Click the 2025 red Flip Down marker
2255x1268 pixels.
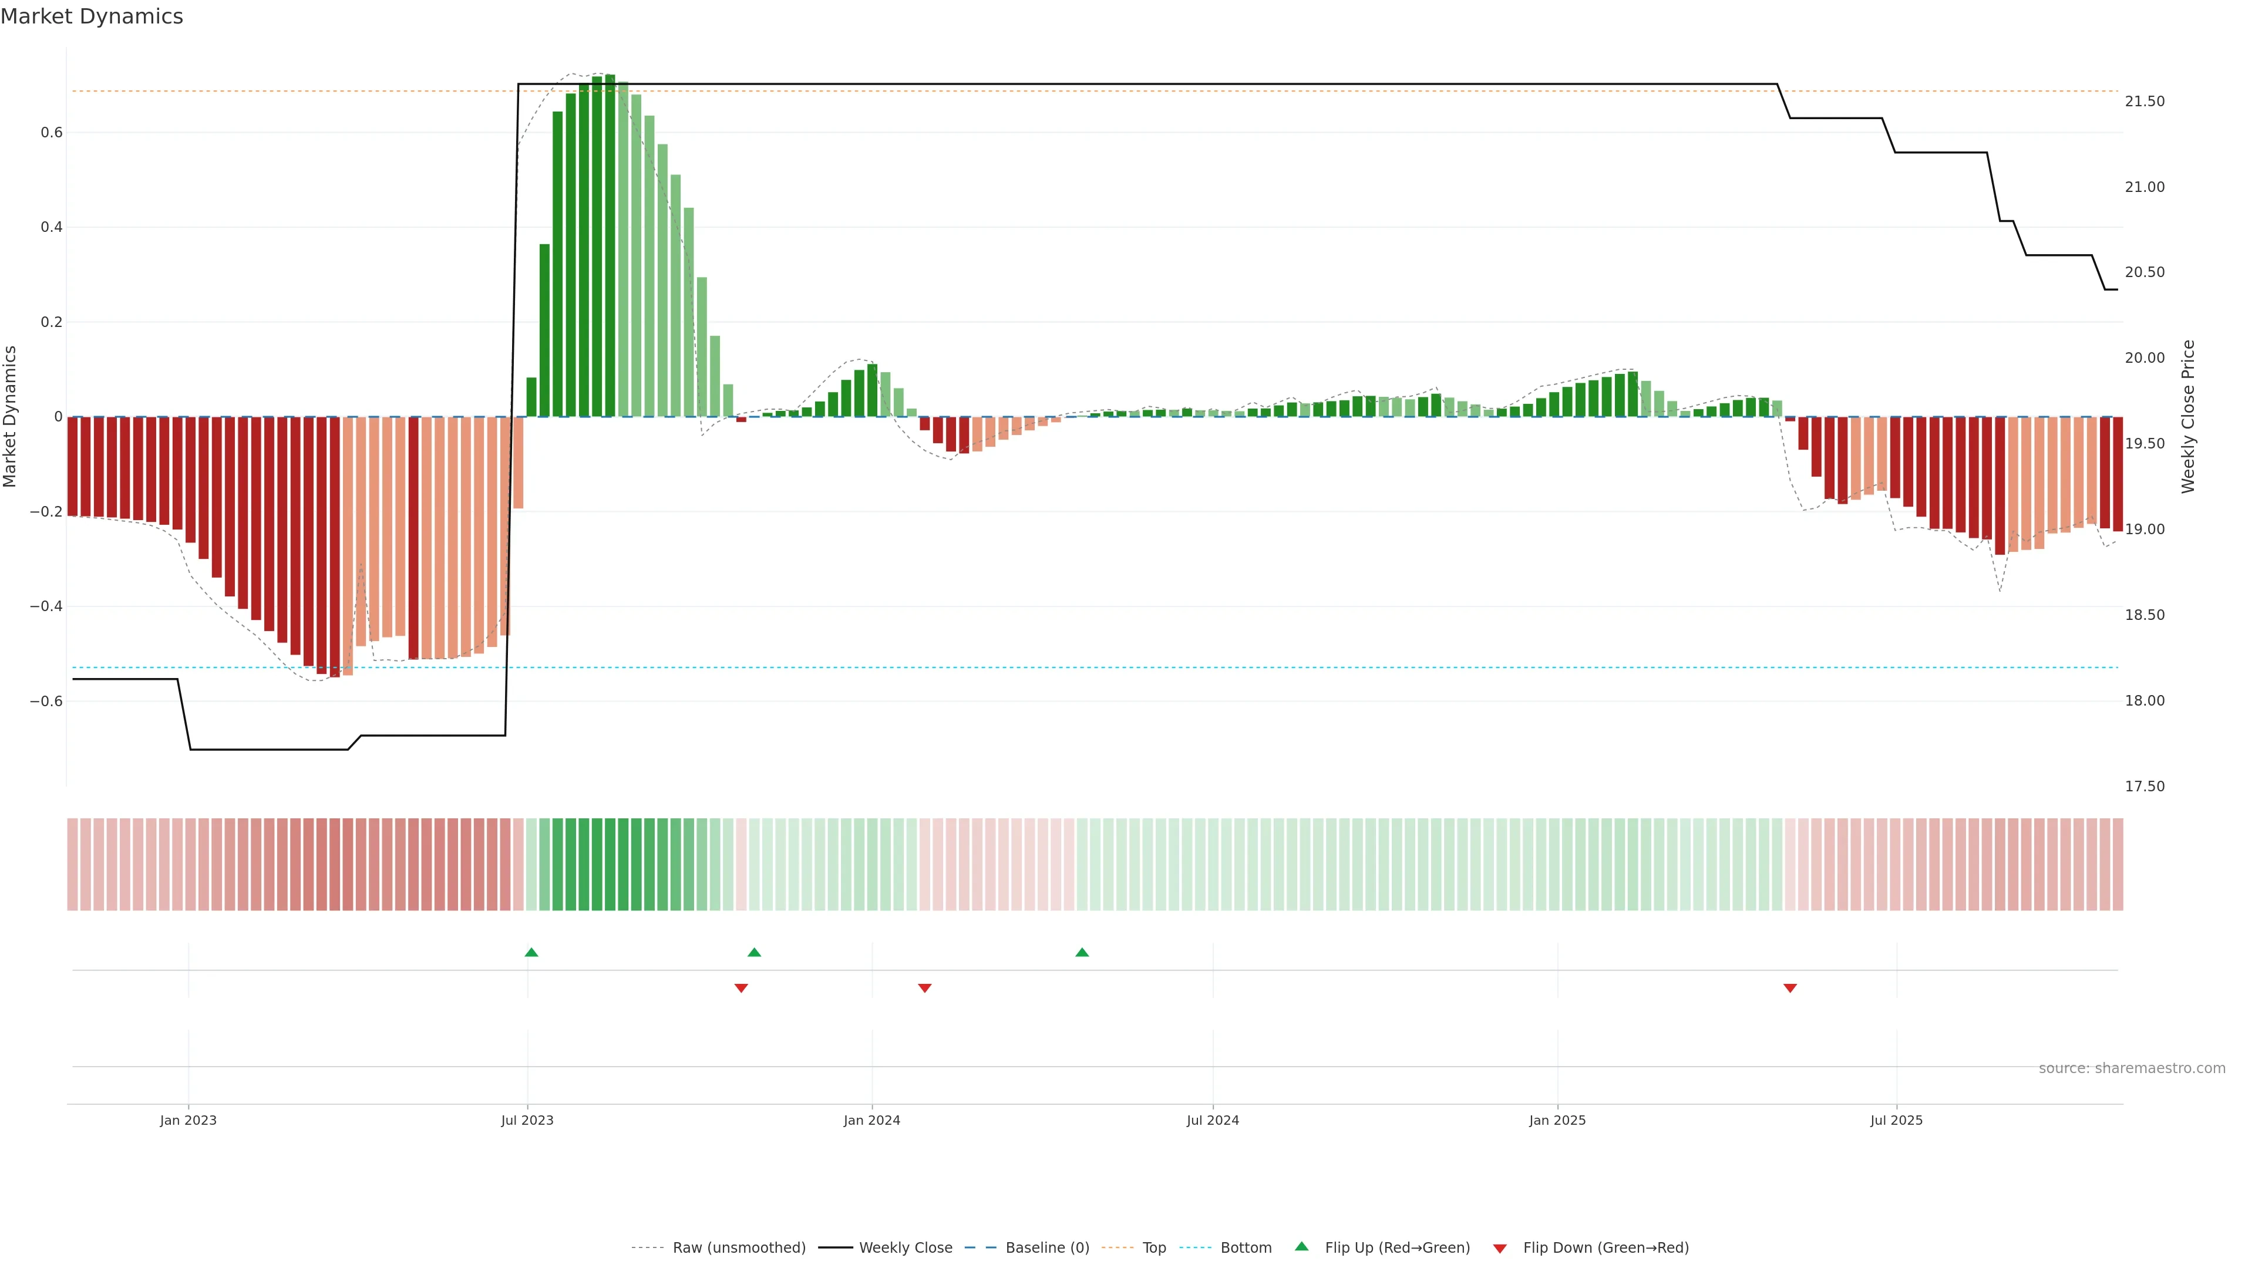(x=1790, y=988)
